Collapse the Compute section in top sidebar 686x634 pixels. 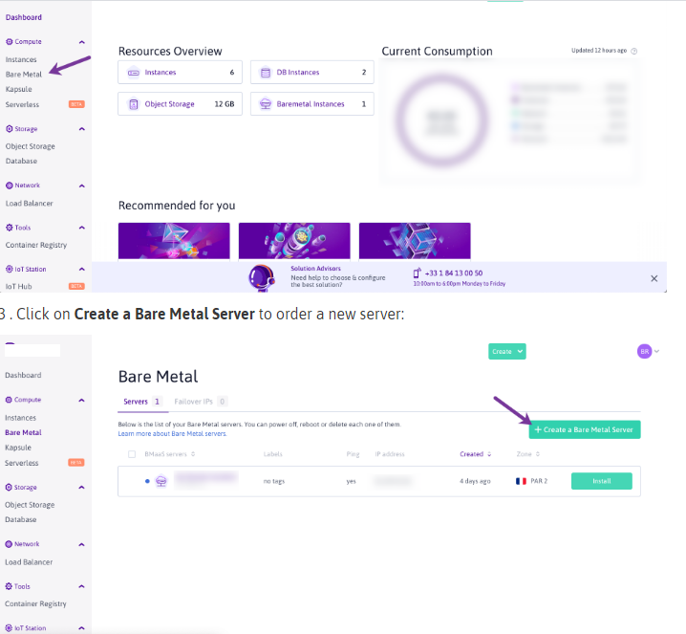point(82,42)
